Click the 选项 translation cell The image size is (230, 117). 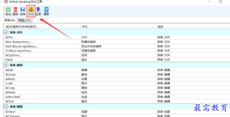coord(118,55)
